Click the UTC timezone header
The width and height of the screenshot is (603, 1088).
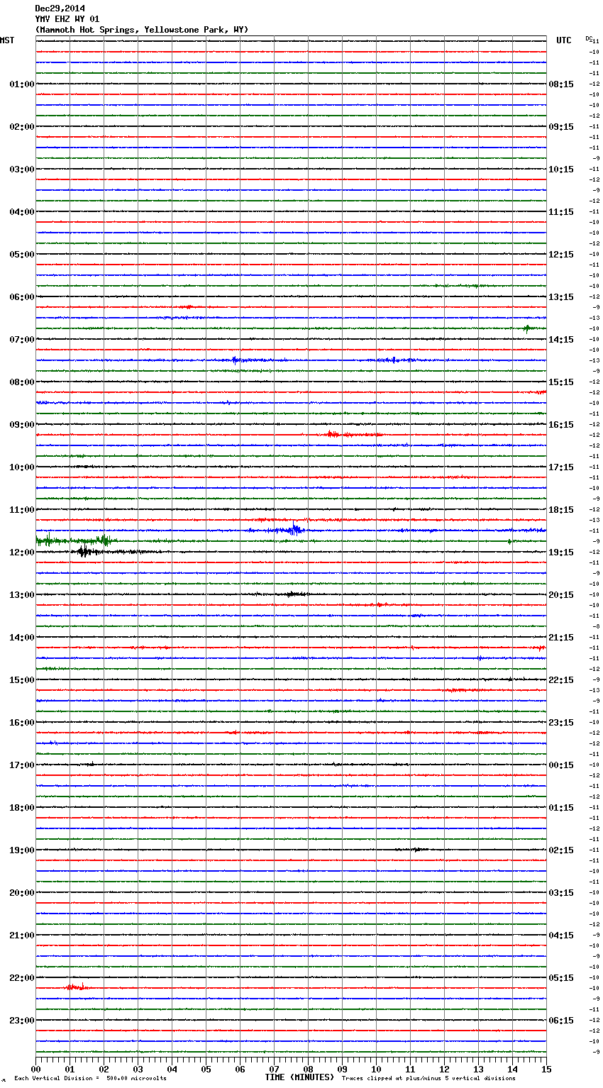(564, 40)
